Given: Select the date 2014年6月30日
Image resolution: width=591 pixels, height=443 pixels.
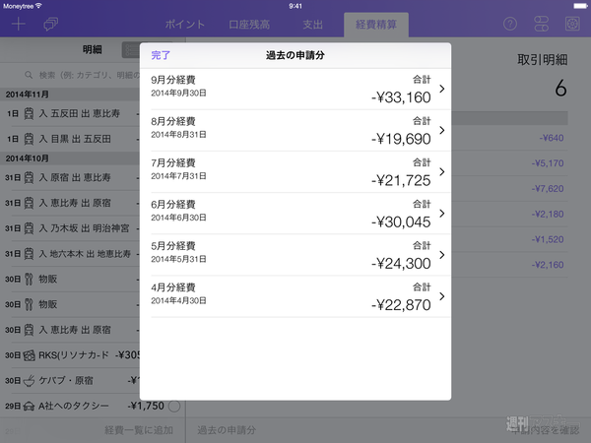Looking at the screenshot, I should click(178, 218).
